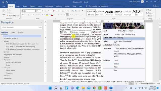Click the Replace icon
This screenshot has height=91, width=161.
pyautogui.click(x=147, y=13)
